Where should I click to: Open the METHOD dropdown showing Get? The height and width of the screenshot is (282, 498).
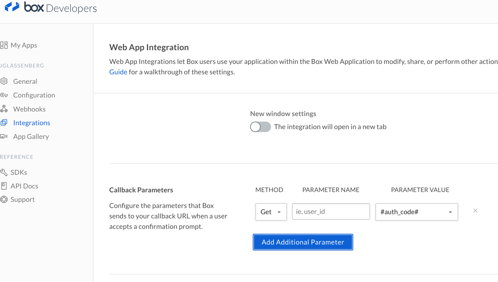(x=271, y=212)
